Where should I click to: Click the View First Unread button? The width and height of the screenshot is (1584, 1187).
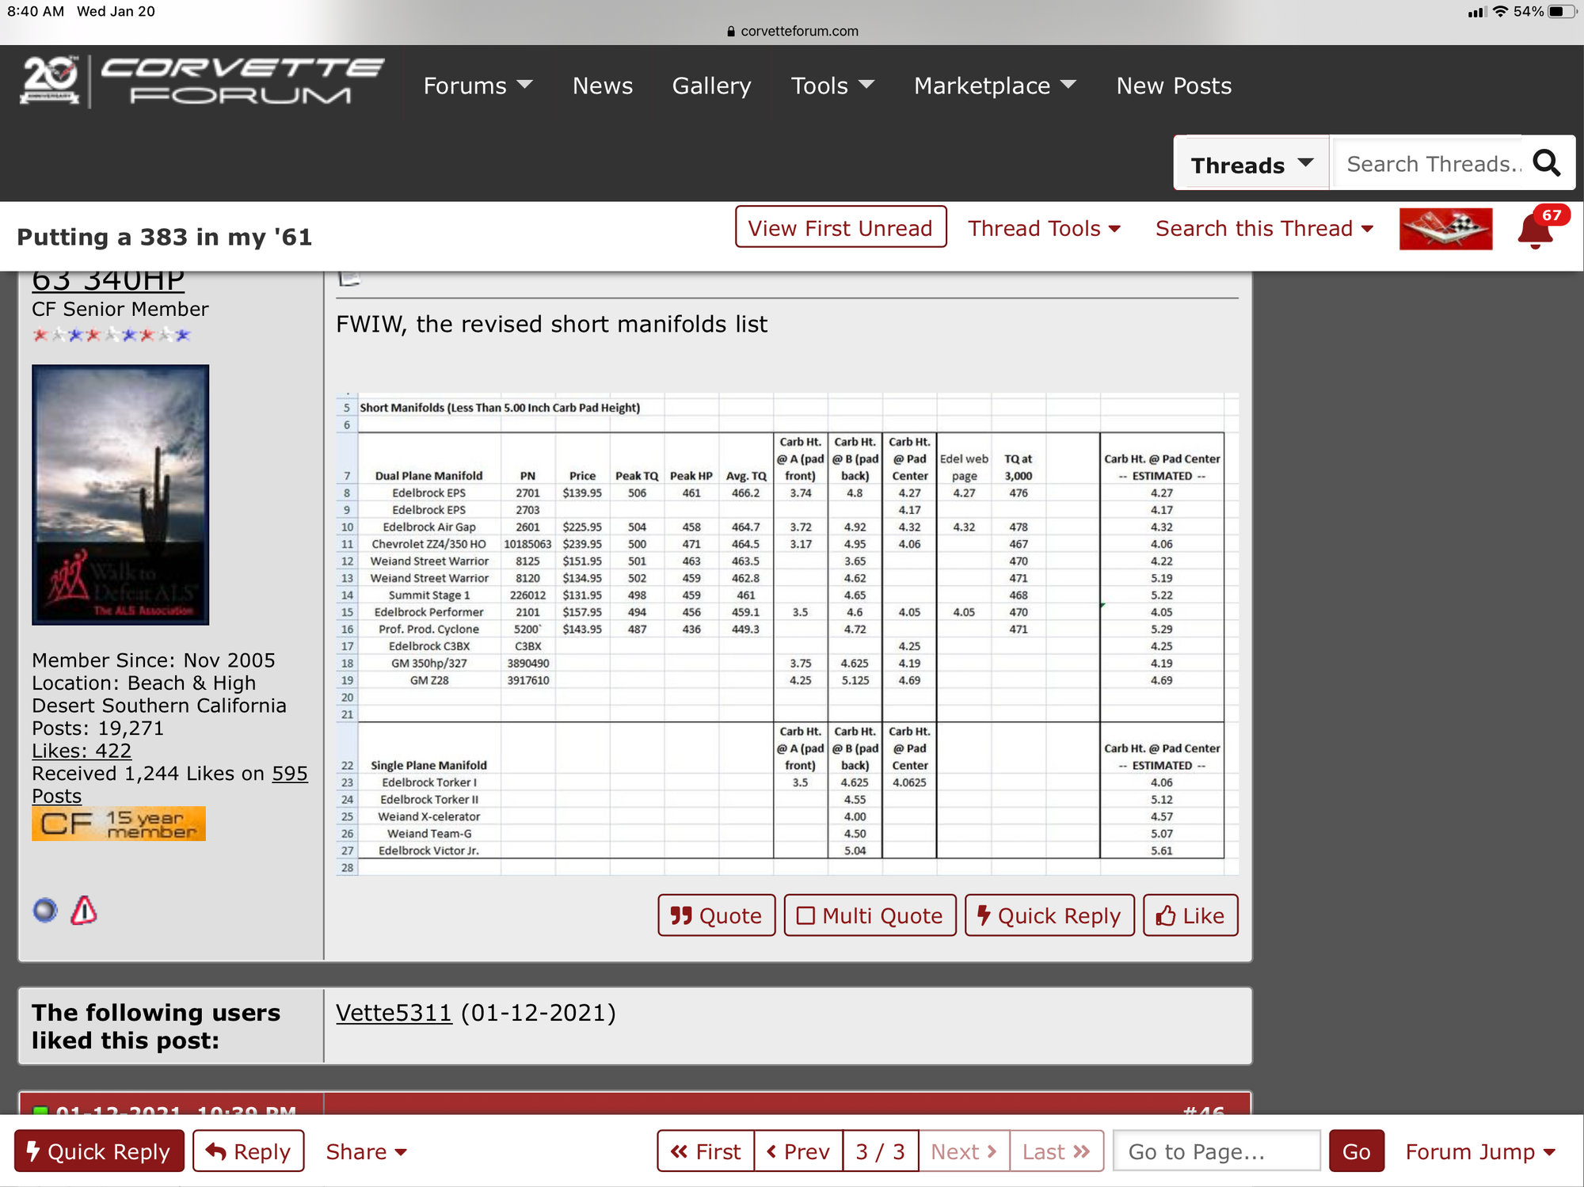pyautogui.click(x=840, y=228)
